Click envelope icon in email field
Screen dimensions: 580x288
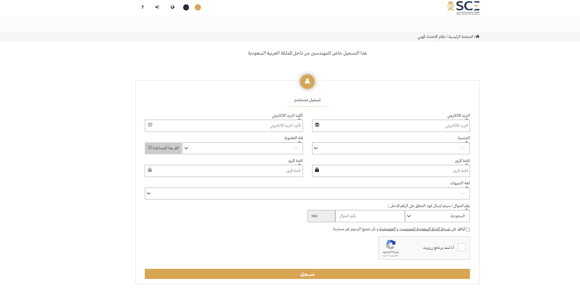point(317,125)
